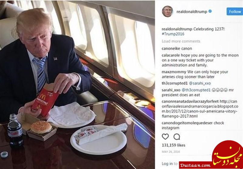Click the heart like icon
The image size is (243, 169).
pos(165,137)
